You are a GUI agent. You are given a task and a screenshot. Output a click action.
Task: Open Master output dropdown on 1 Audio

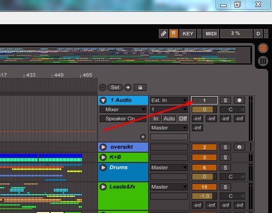[x=169, y=127]
